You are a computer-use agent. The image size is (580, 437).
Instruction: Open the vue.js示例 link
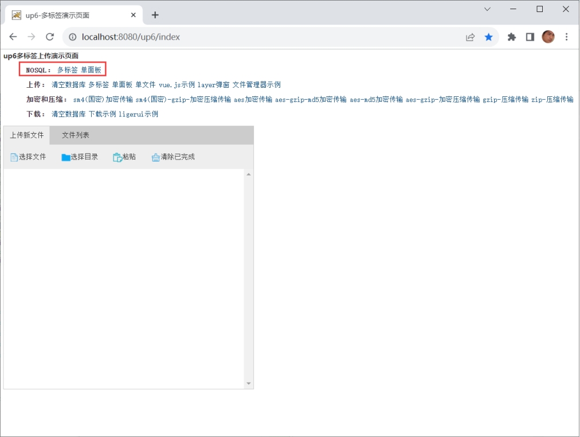(177, 85)
